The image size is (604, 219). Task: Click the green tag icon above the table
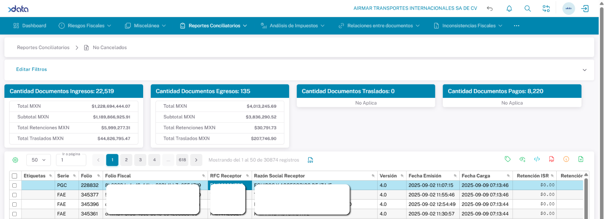click(x=507, y=159)
